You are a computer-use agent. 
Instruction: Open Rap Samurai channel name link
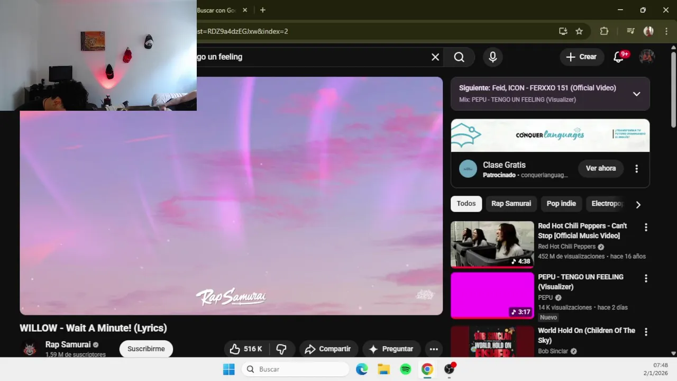pyautogui.click(x=68, y=344)
